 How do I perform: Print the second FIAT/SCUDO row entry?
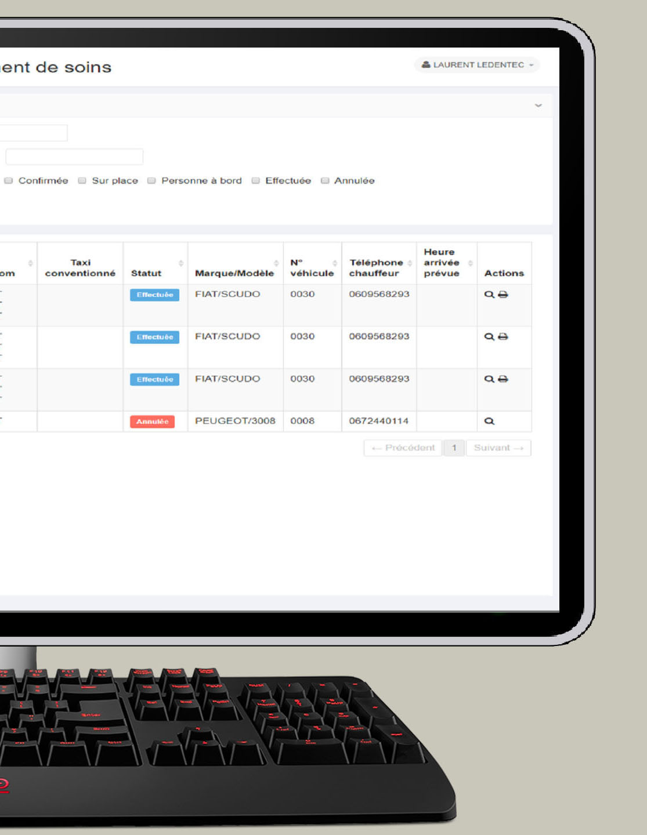pos(503,337)
